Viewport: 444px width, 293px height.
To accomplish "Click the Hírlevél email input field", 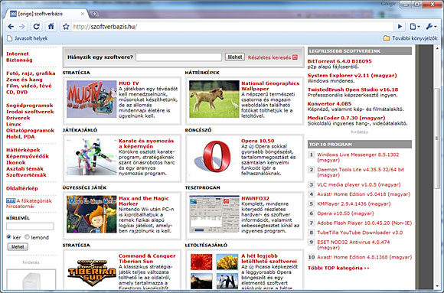I will [30, 226].
